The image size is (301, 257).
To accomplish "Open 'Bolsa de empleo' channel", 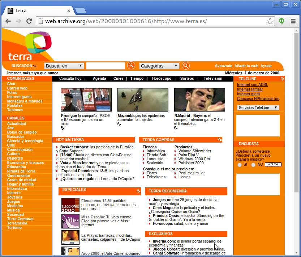I will 22,132.
